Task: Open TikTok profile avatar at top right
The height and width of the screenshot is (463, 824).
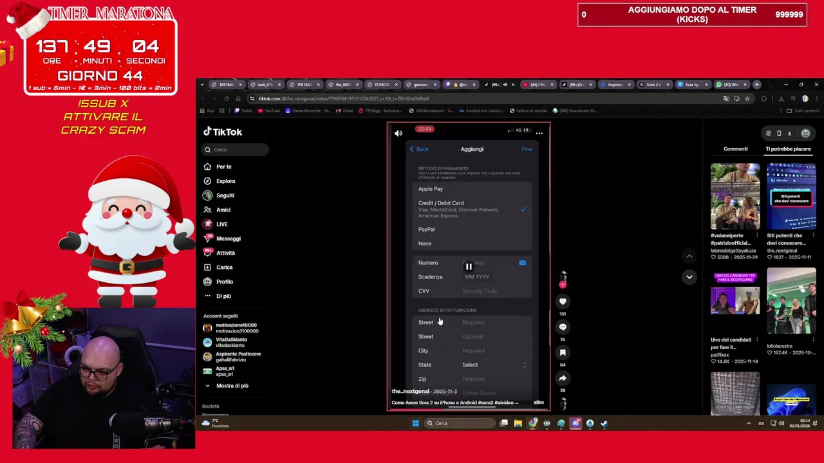Action: [805, 133]
